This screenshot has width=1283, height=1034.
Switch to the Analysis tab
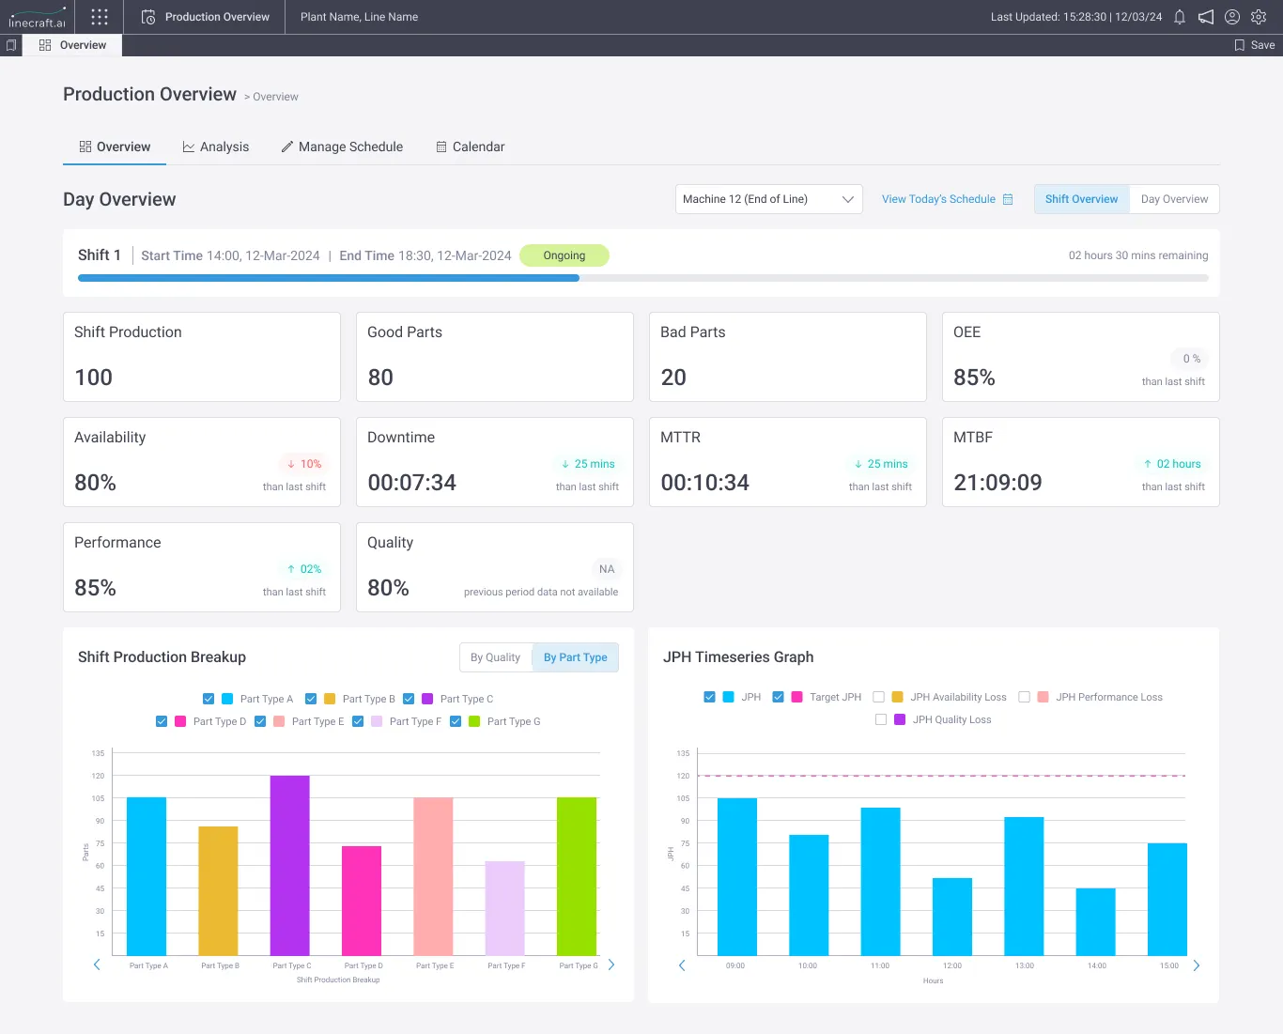(216, 147)
